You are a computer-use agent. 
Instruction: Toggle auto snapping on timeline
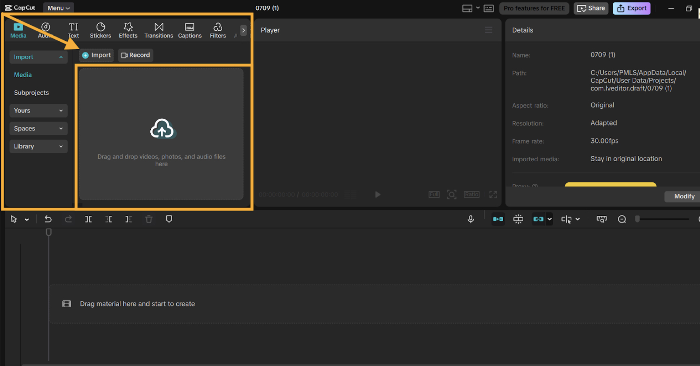518,219
